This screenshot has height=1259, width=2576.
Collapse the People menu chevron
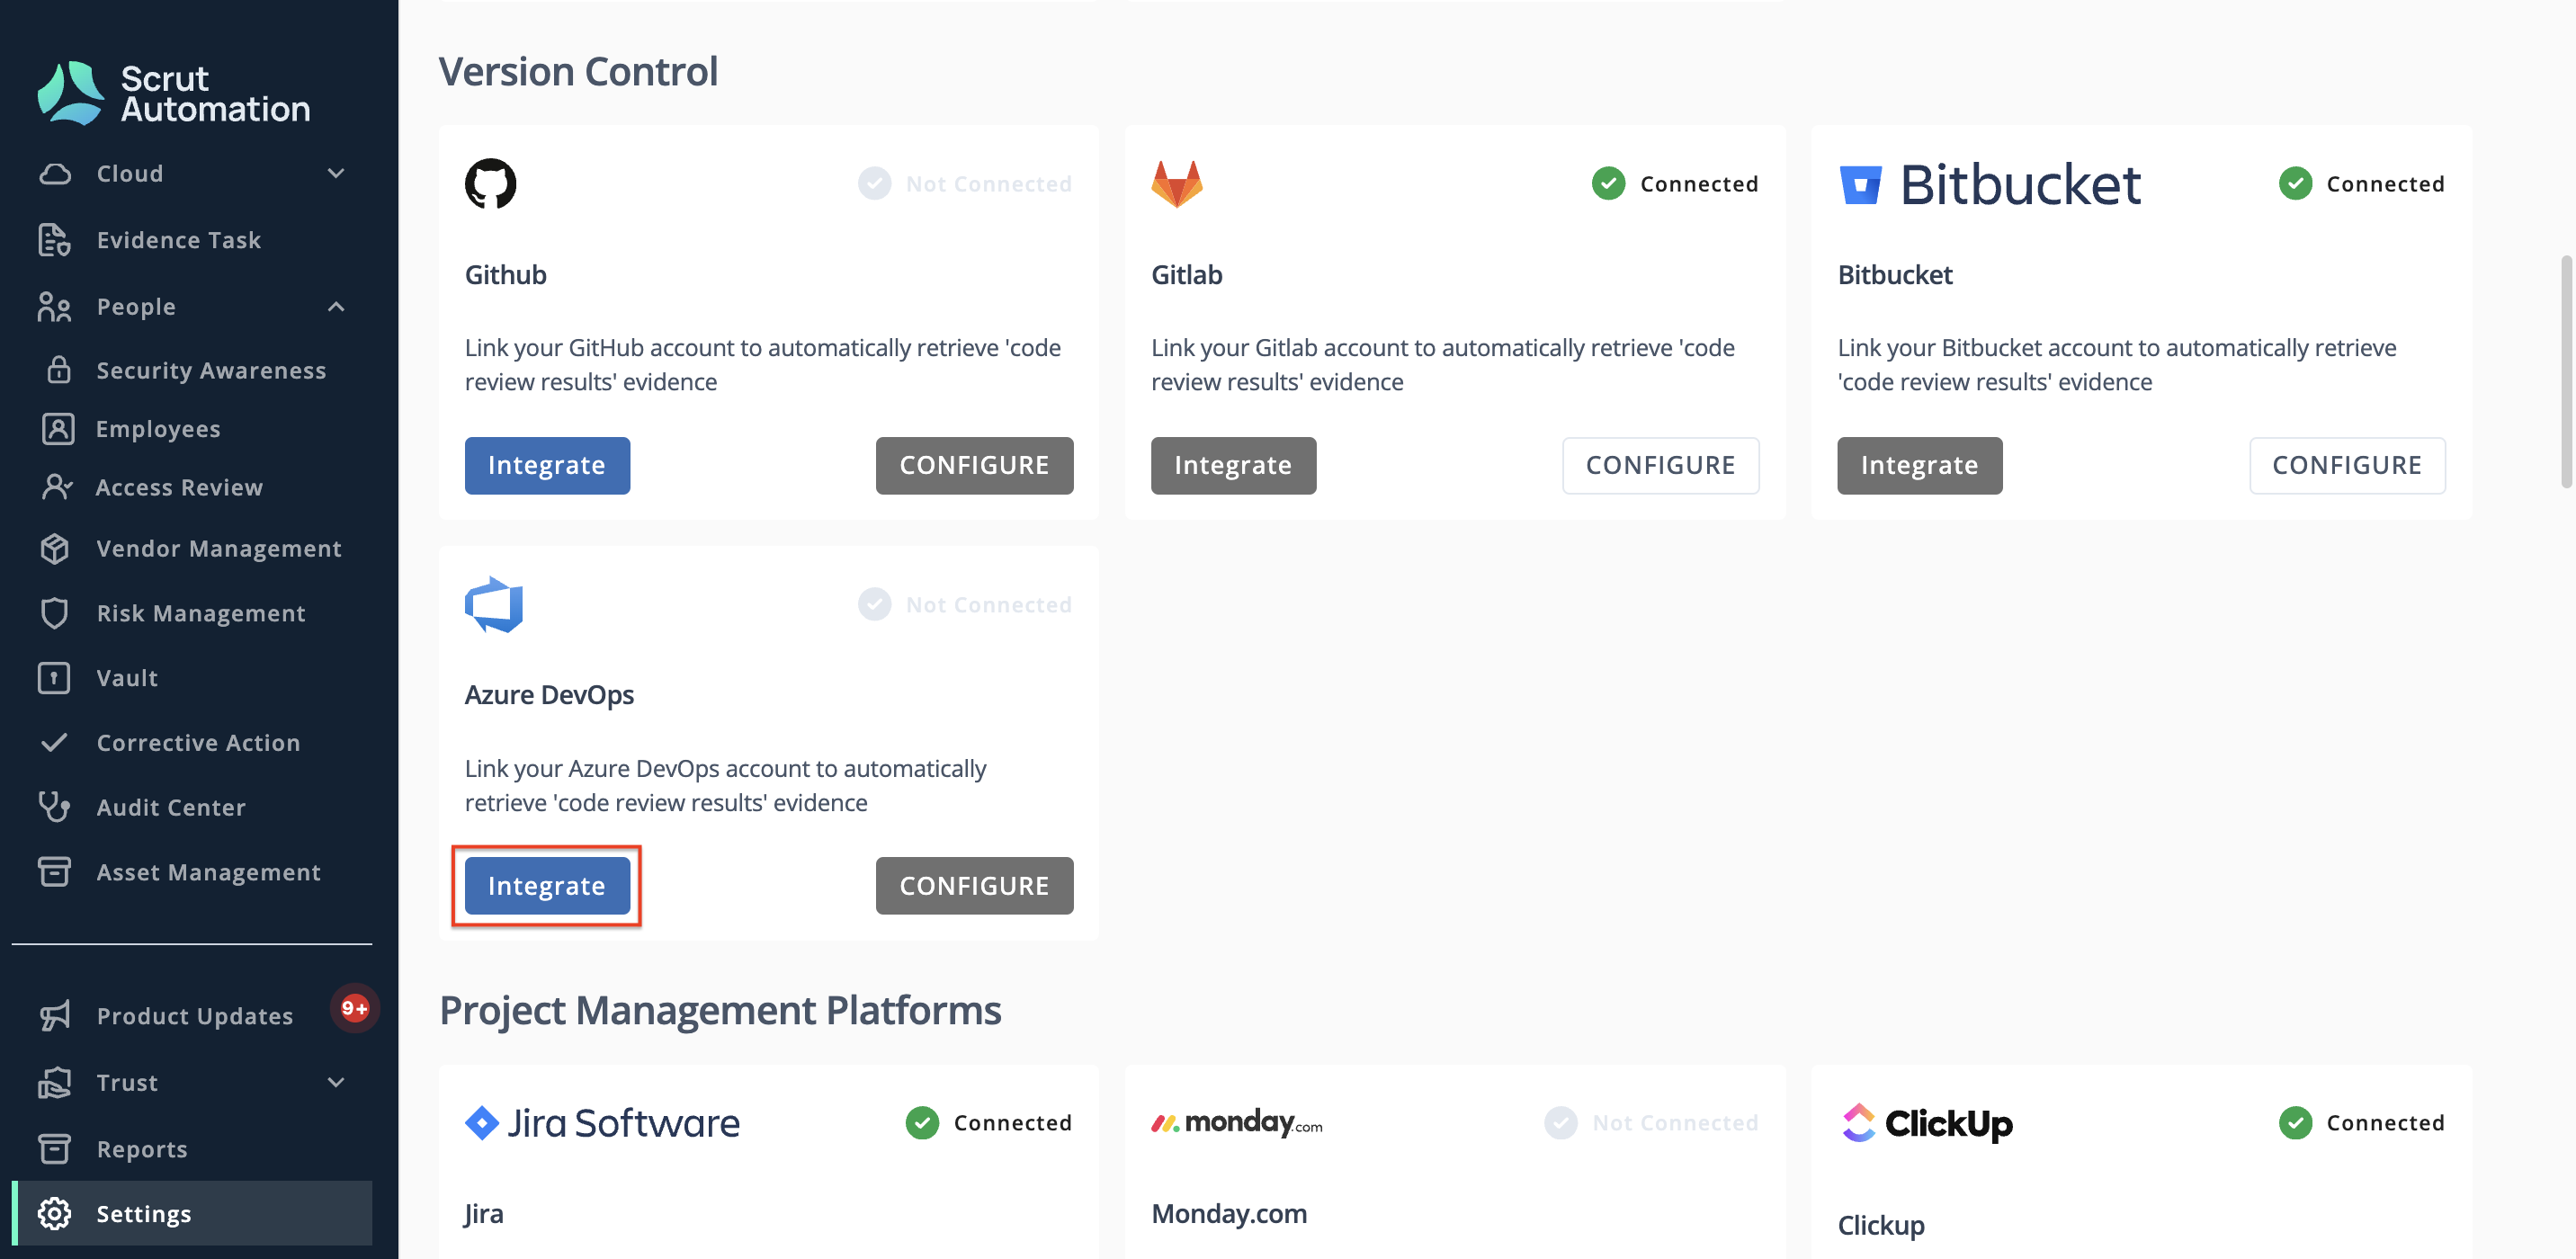337,307
